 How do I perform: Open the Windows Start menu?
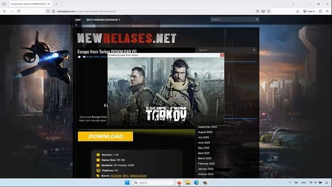pyautogui.click(x=127, y=182)
